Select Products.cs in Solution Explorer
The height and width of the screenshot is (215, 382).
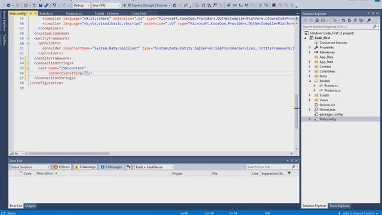[332, 90]
